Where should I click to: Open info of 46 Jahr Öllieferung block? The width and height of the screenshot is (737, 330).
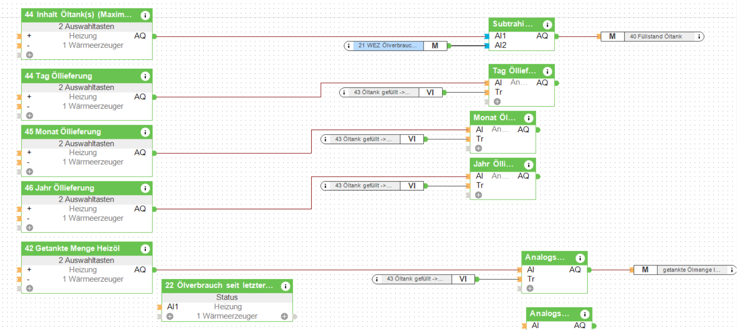(x=145, y=188)
